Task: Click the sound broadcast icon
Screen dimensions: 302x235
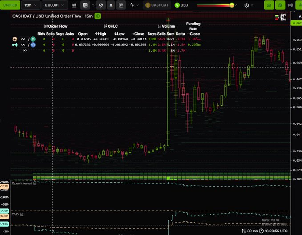Action: point(290,5)
